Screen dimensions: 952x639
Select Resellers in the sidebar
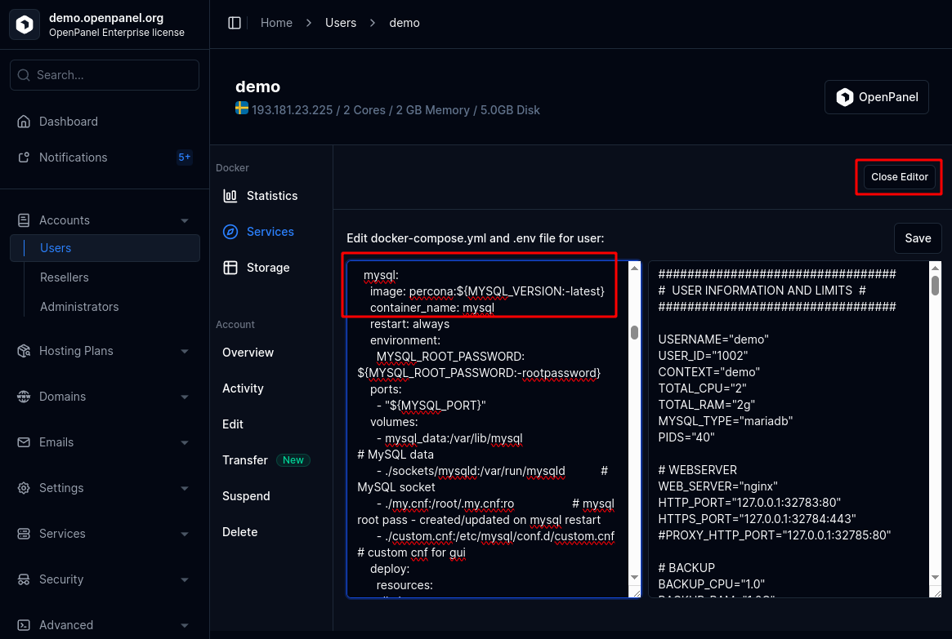click(65, 277)
